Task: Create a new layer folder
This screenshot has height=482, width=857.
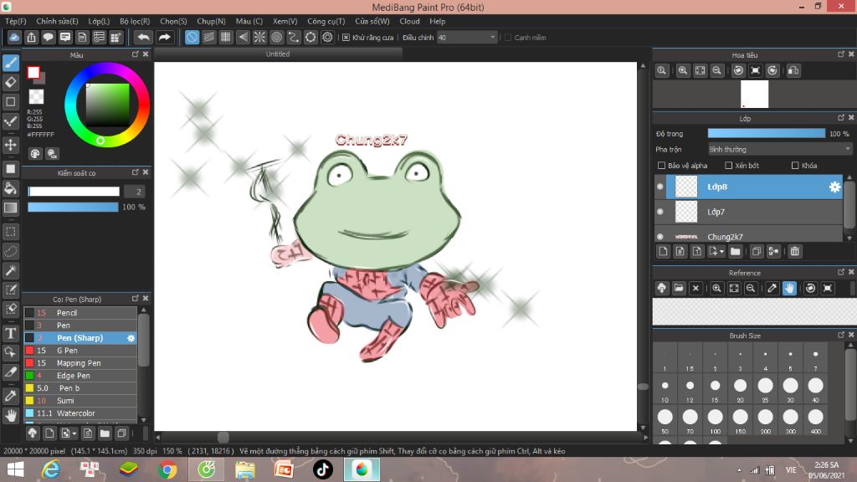Action: 735,251
